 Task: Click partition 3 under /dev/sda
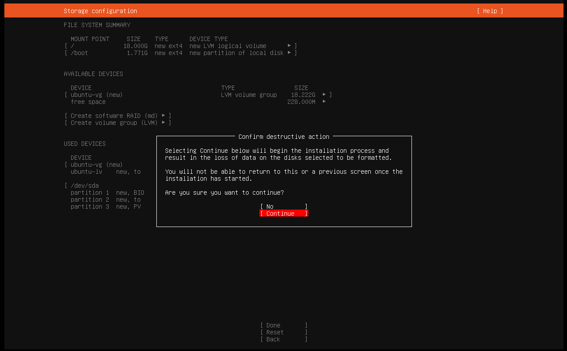(x=90, y=206)
